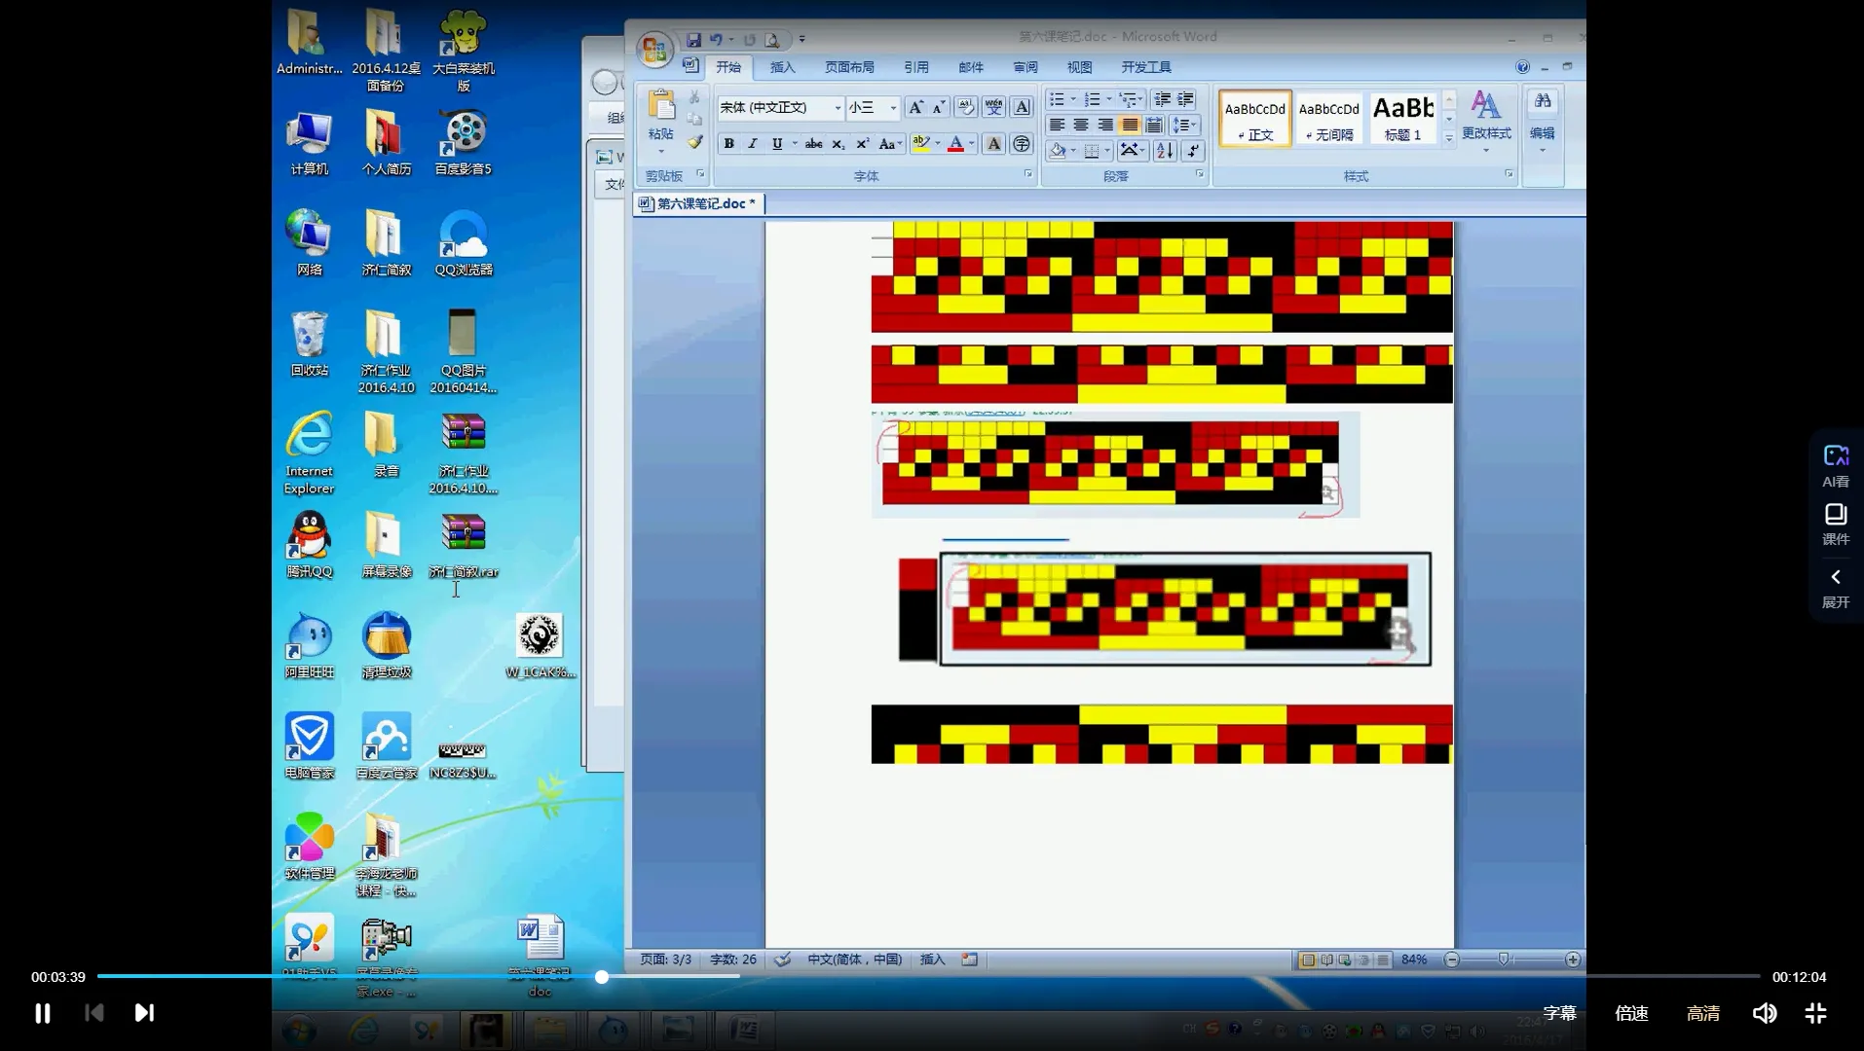Click the numbering list icon
Viewport: 1864px width, 1051px height.
pos(1093,99)
